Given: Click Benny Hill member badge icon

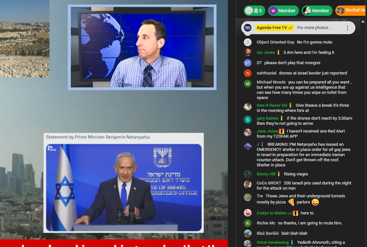Looking at the screenshot, I should click(x=279, y=174).
